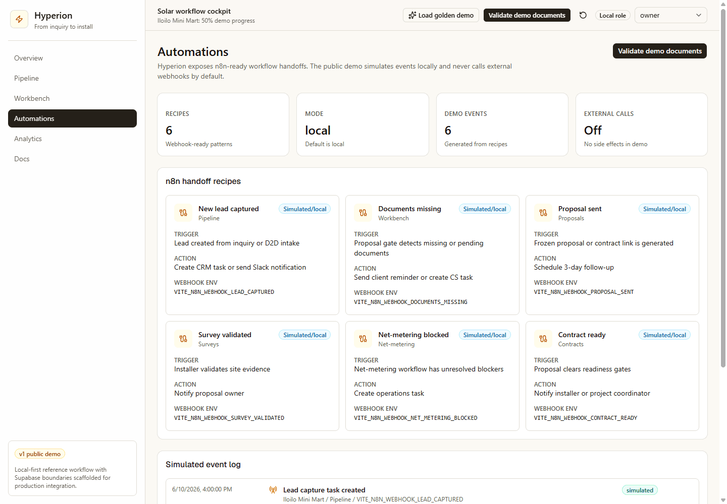Click the Documents missing workflow icon
This screenshot has height=504, width=727.
(x=363, y=213)
